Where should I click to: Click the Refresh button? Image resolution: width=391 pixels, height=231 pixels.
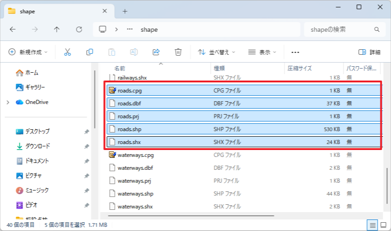(79, 29)
